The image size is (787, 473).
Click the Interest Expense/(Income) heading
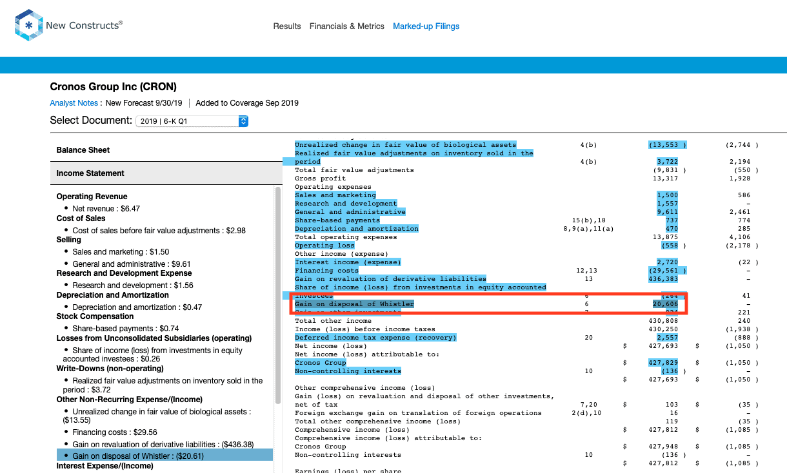click(x=105, y=466)
